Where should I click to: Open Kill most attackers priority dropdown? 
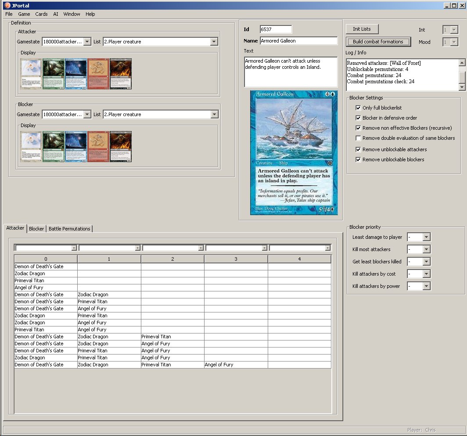click(427, 249)
